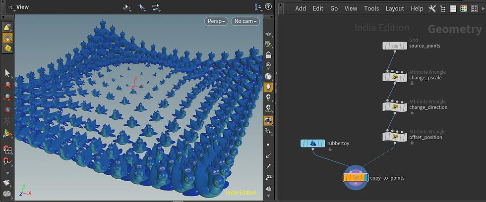
Task: Click the first view tool icon beside View title
Action: point(127,7)
